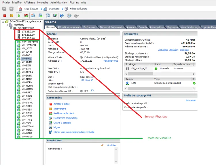Click the Interrompre link

[60, 109]
